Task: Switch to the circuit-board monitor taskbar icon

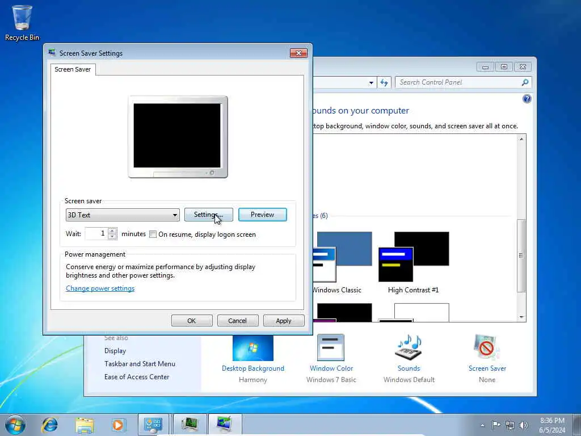Action: [x=189, y=425]
